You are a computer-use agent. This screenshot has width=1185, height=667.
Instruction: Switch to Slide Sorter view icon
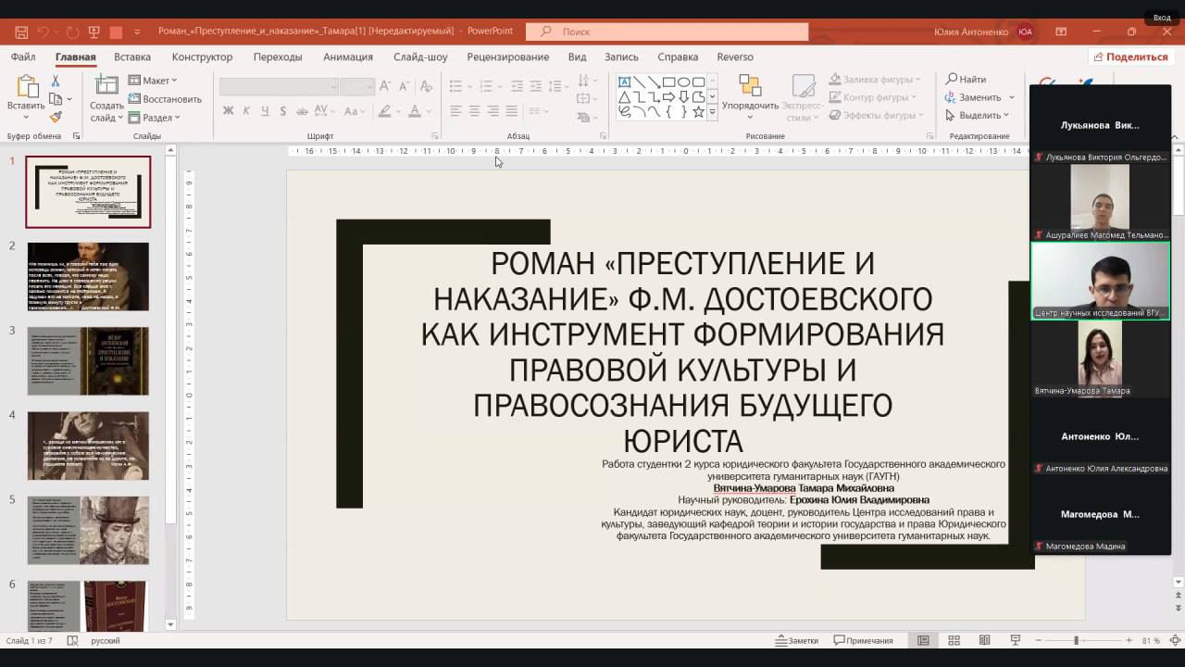coord(954,640)
